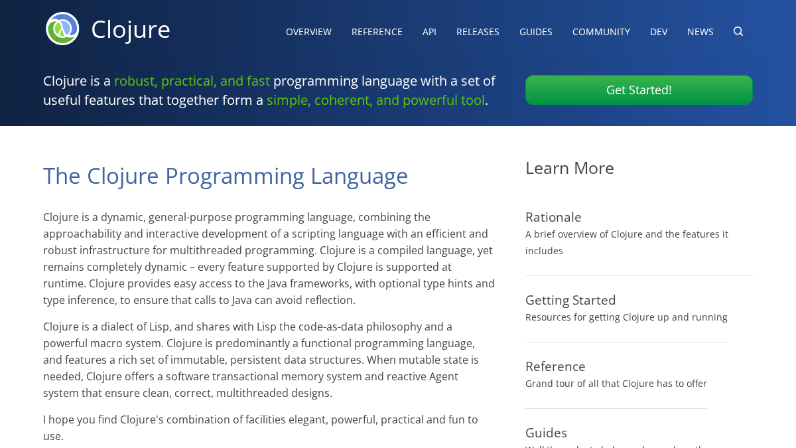Open the Guides link under Learn More
Viewport: 796px width, 448px height.
[546, 433]
